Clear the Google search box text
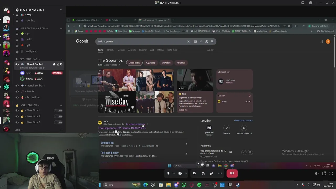 [188, 41]
